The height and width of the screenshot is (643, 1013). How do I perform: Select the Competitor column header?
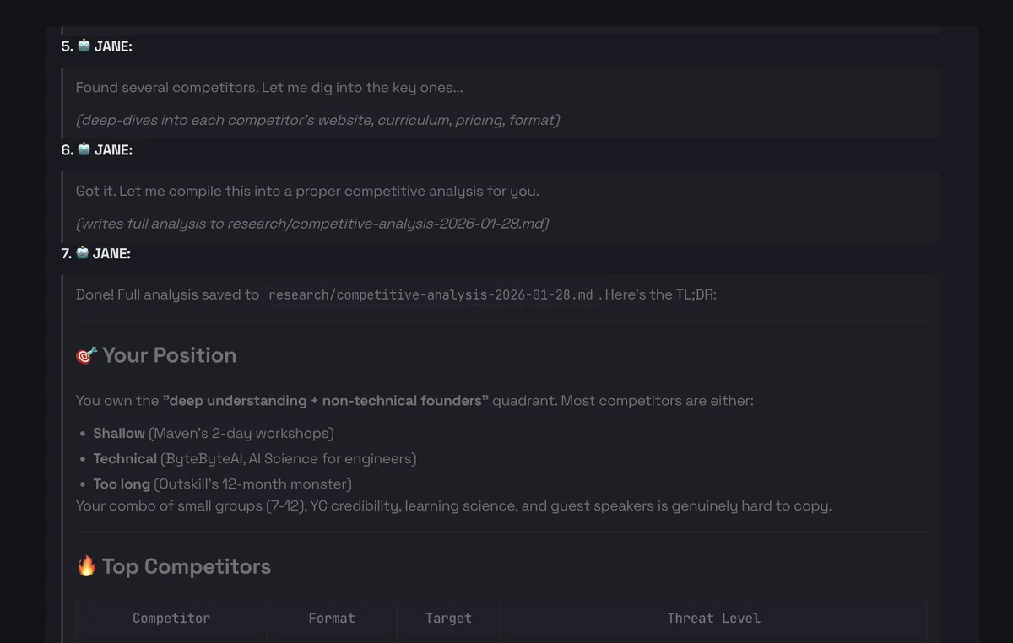point(171,619)
